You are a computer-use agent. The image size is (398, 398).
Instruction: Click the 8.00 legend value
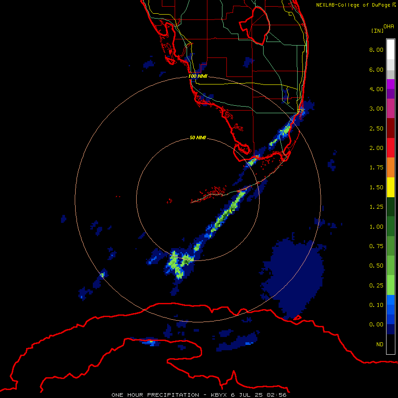[376, 50]
